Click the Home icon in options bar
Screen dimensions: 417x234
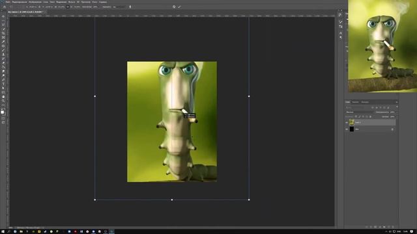coord(5,7)
